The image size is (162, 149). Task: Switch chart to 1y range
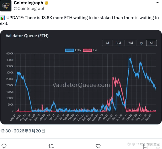[x=141, y=43]
